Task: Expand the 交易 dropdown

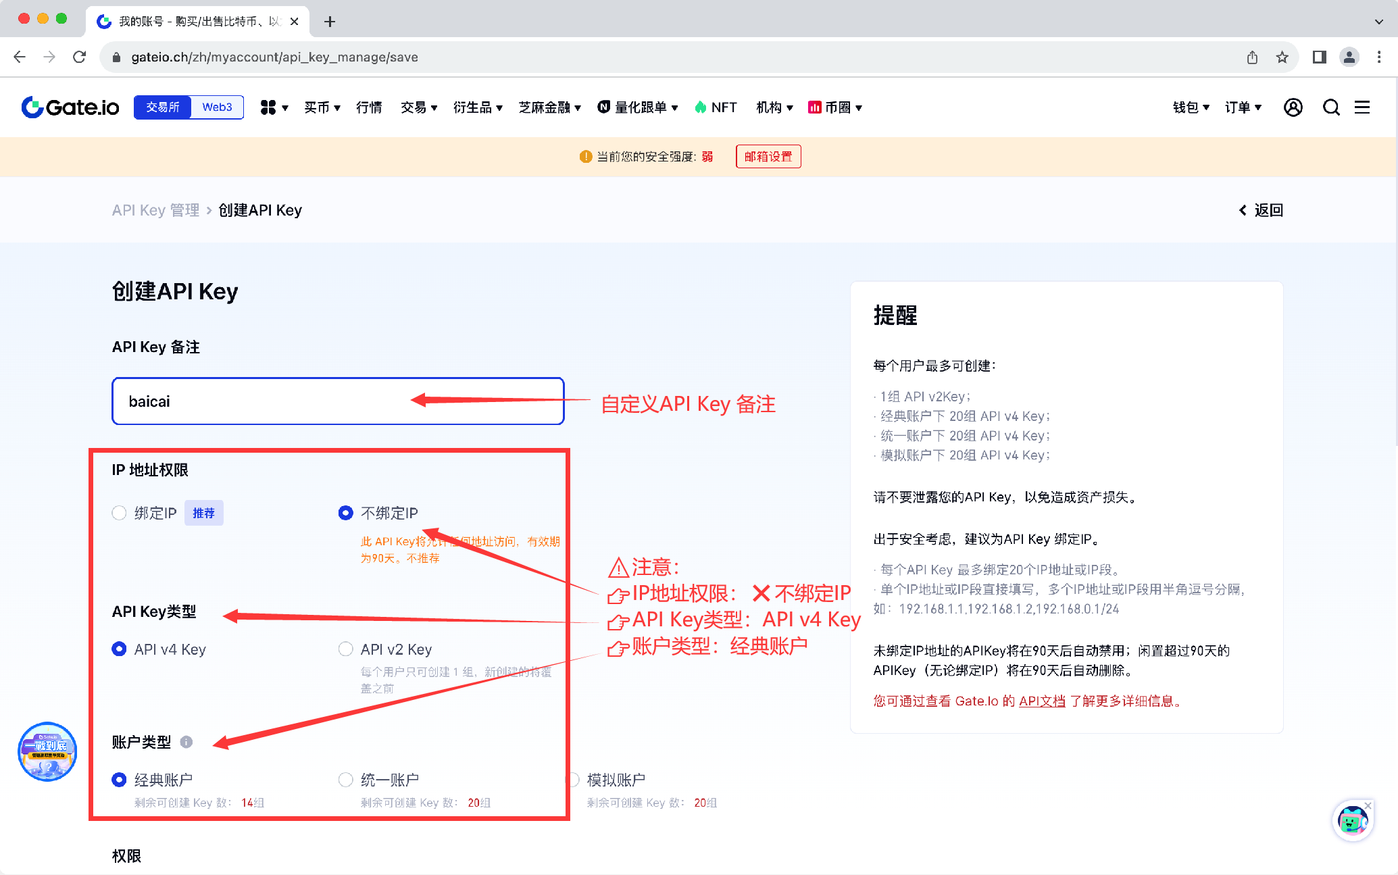Action: tap(419, 107)
